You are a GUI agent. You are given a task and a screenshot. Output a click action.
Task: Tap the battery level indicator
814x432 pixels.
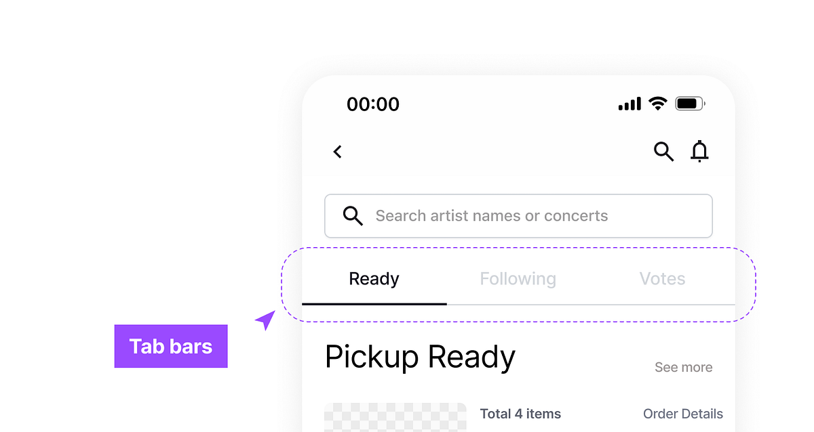pos(689,103)
